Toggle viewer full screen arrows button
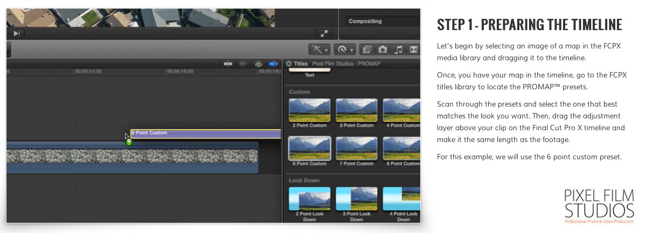646x233 pixels. click(x=324, y=34)
